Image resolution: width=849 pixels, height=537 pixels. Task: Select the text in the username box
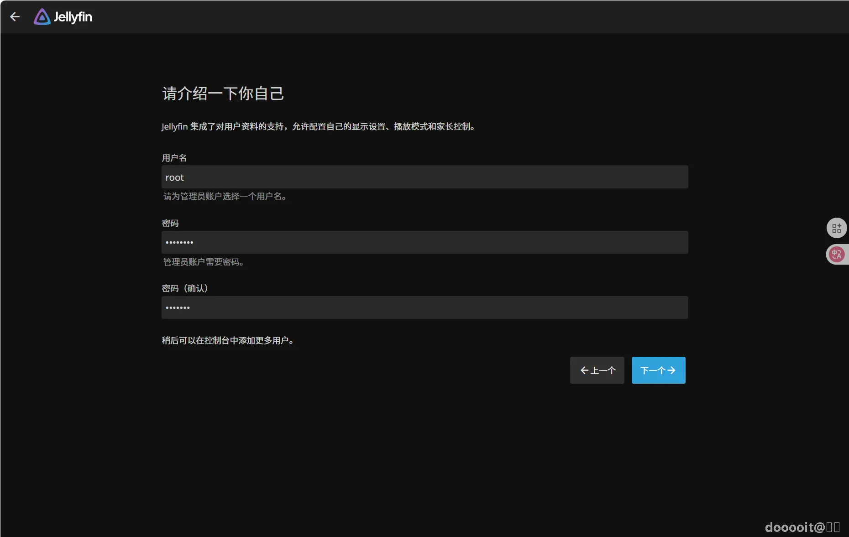click(175, 177)
